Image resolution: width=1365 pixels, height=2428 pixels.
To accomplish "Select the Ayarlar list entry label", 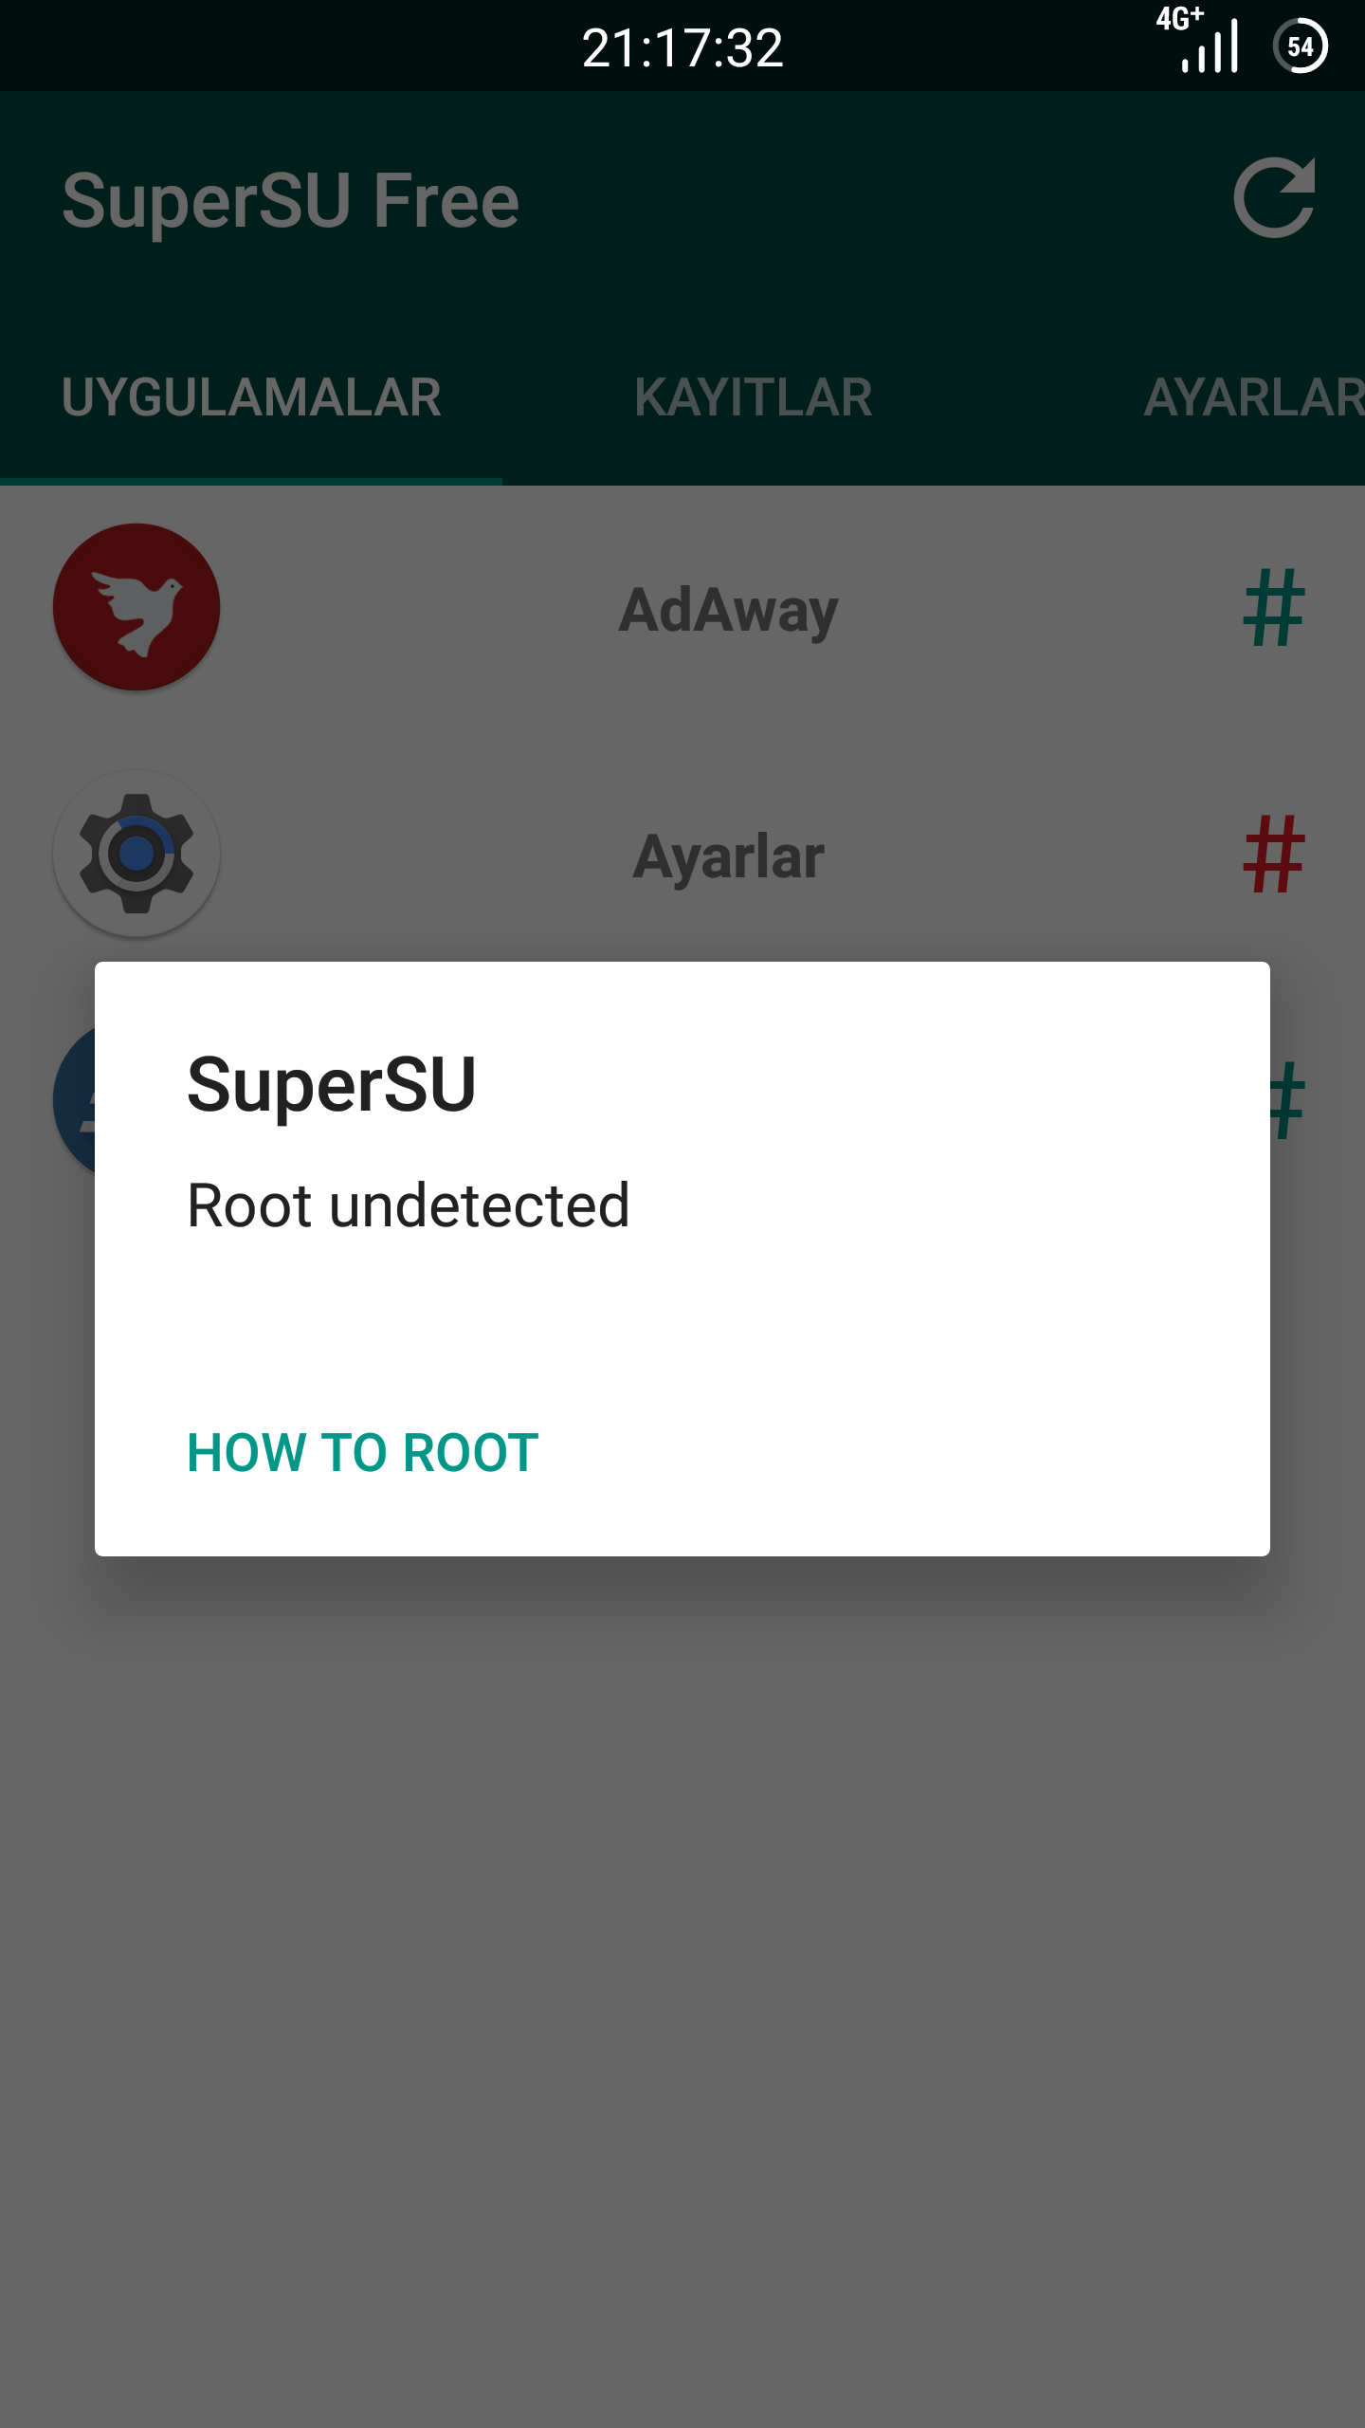I will [x=728, y=856].
